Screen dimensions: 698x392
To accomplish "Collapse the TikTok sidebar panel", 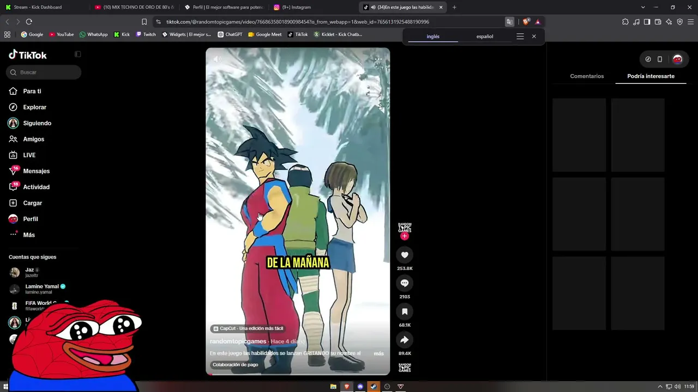I will click(77, 54).
